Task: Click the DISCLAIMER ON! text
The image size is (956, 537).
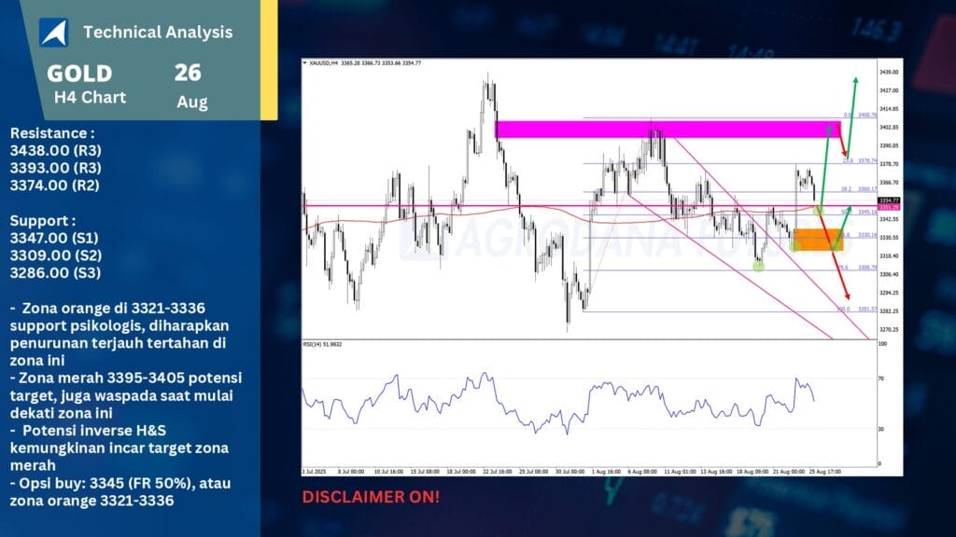Action: click(x=371, y=498)
